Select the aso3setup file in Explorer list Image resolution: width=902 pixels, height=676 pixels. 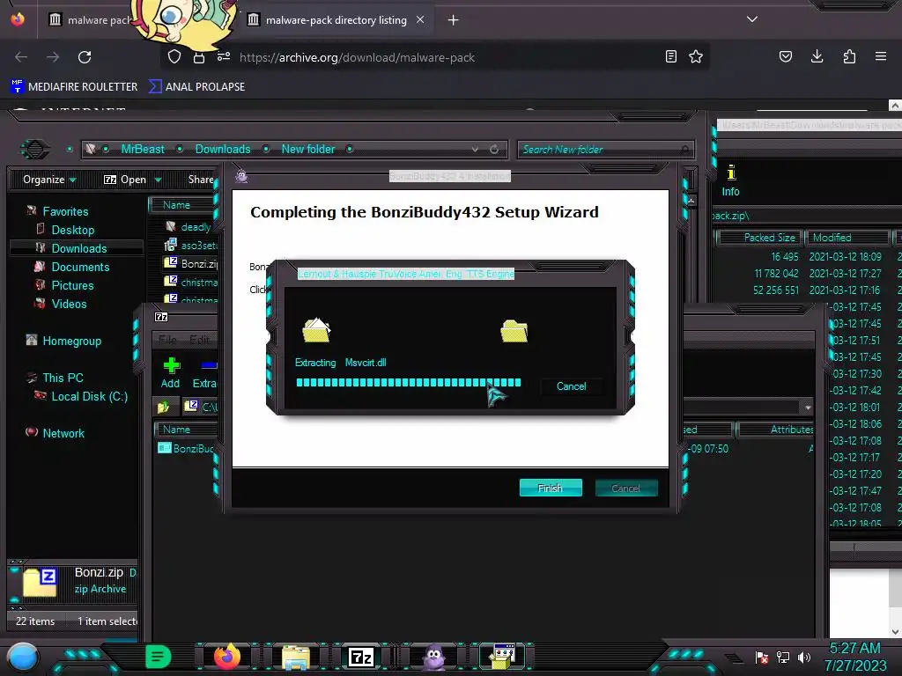[x=191, y=245]
